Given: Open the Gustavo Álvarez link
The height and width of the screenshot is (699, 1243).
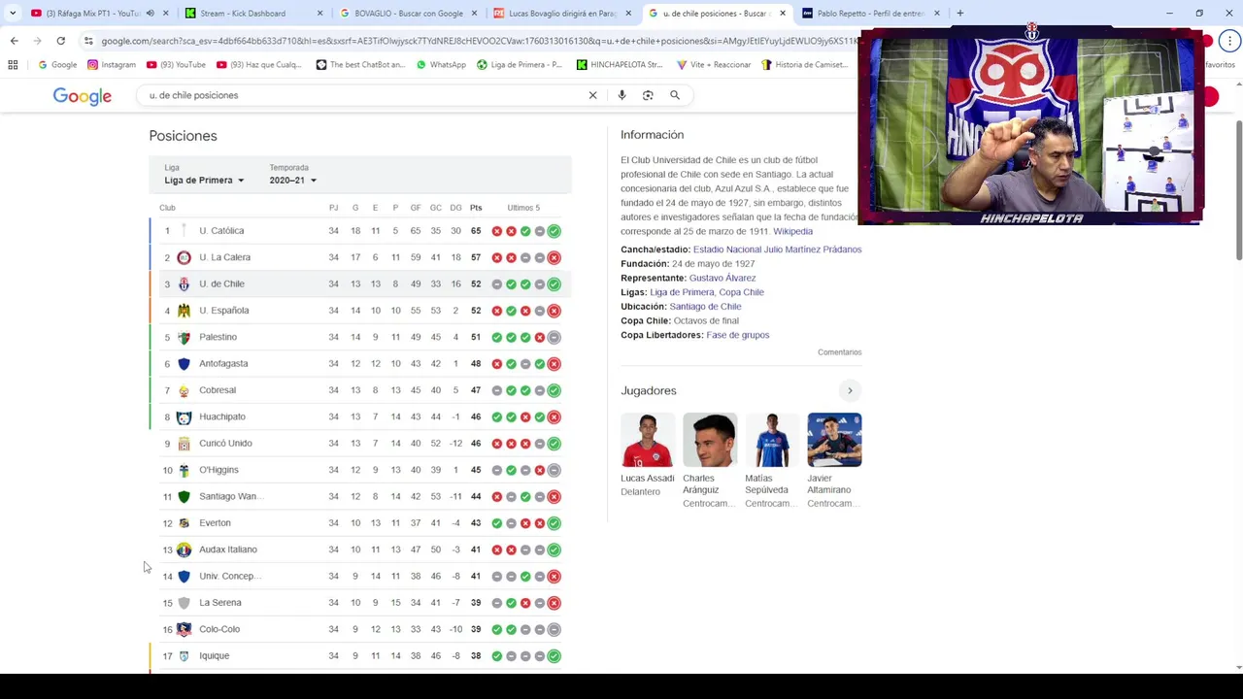Looking at the screenshot, I should click(722, 278).
